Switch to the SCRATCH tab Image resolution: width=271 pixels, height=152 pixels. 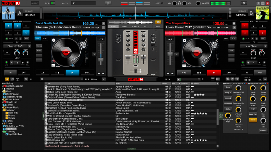135,26
